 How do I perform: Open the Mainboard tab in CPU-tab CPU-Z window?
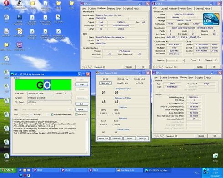click(x=173, y=9)
